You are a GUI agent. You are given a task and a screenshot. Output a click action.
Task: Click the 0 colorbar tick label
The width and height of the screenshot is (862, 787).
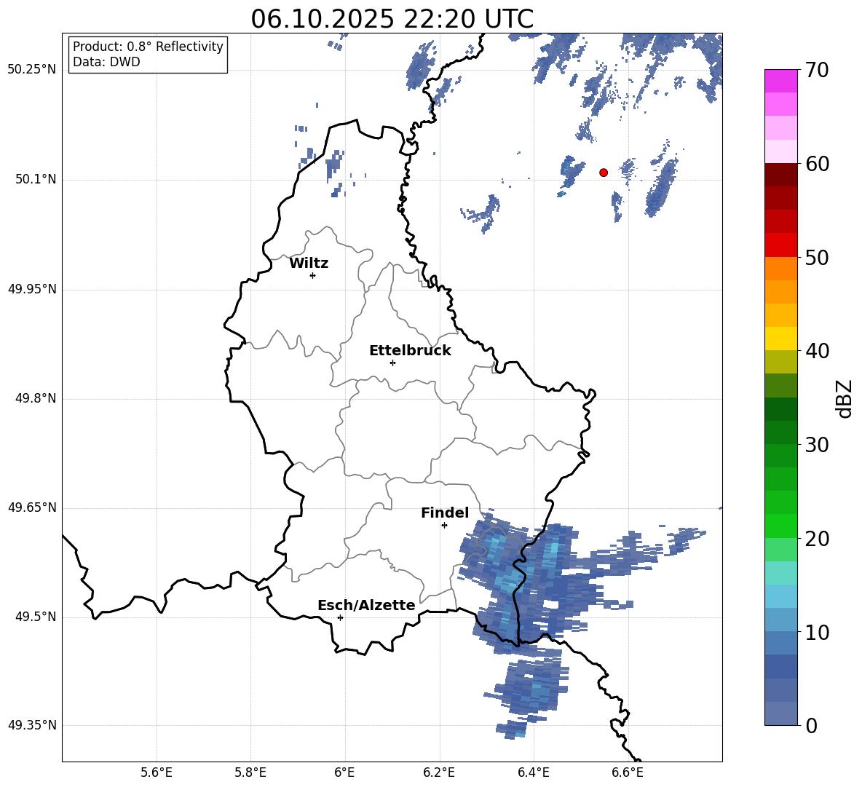[811, 726]
